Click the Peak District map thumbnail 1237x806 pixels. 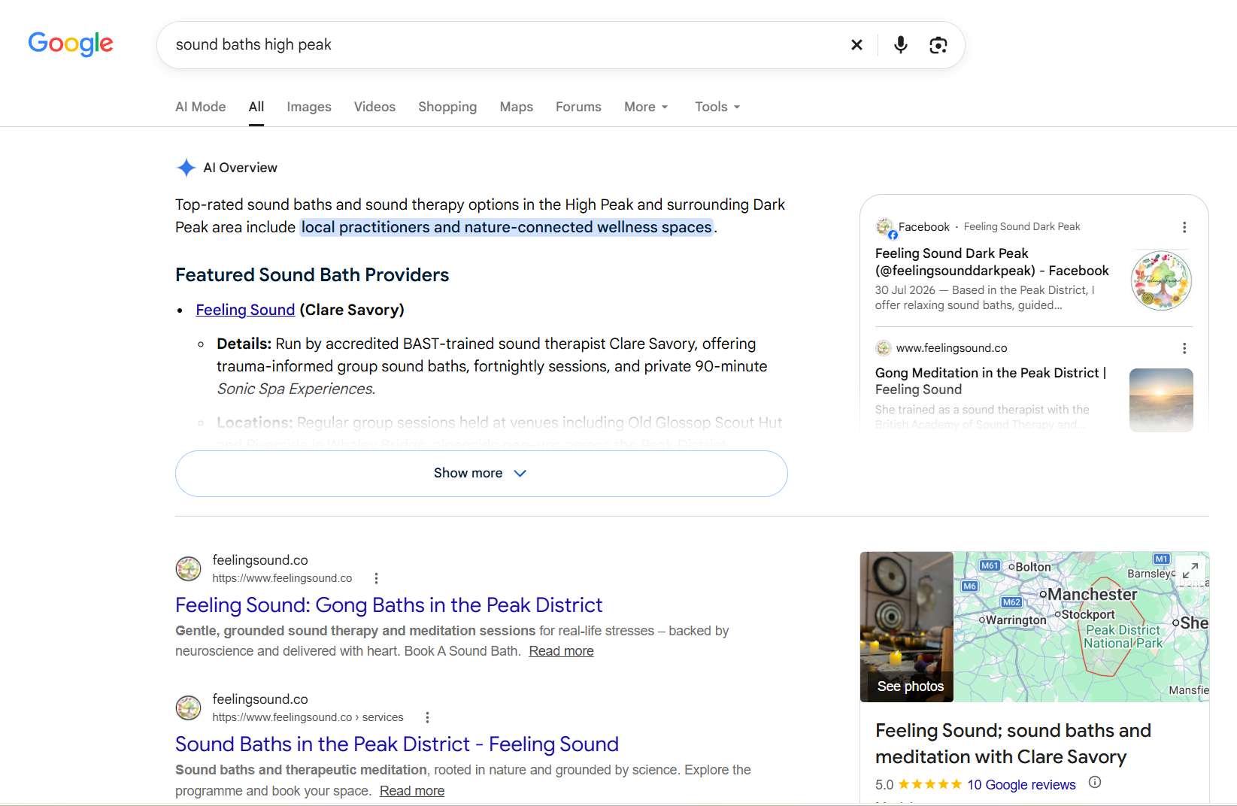coord(1081,627)
